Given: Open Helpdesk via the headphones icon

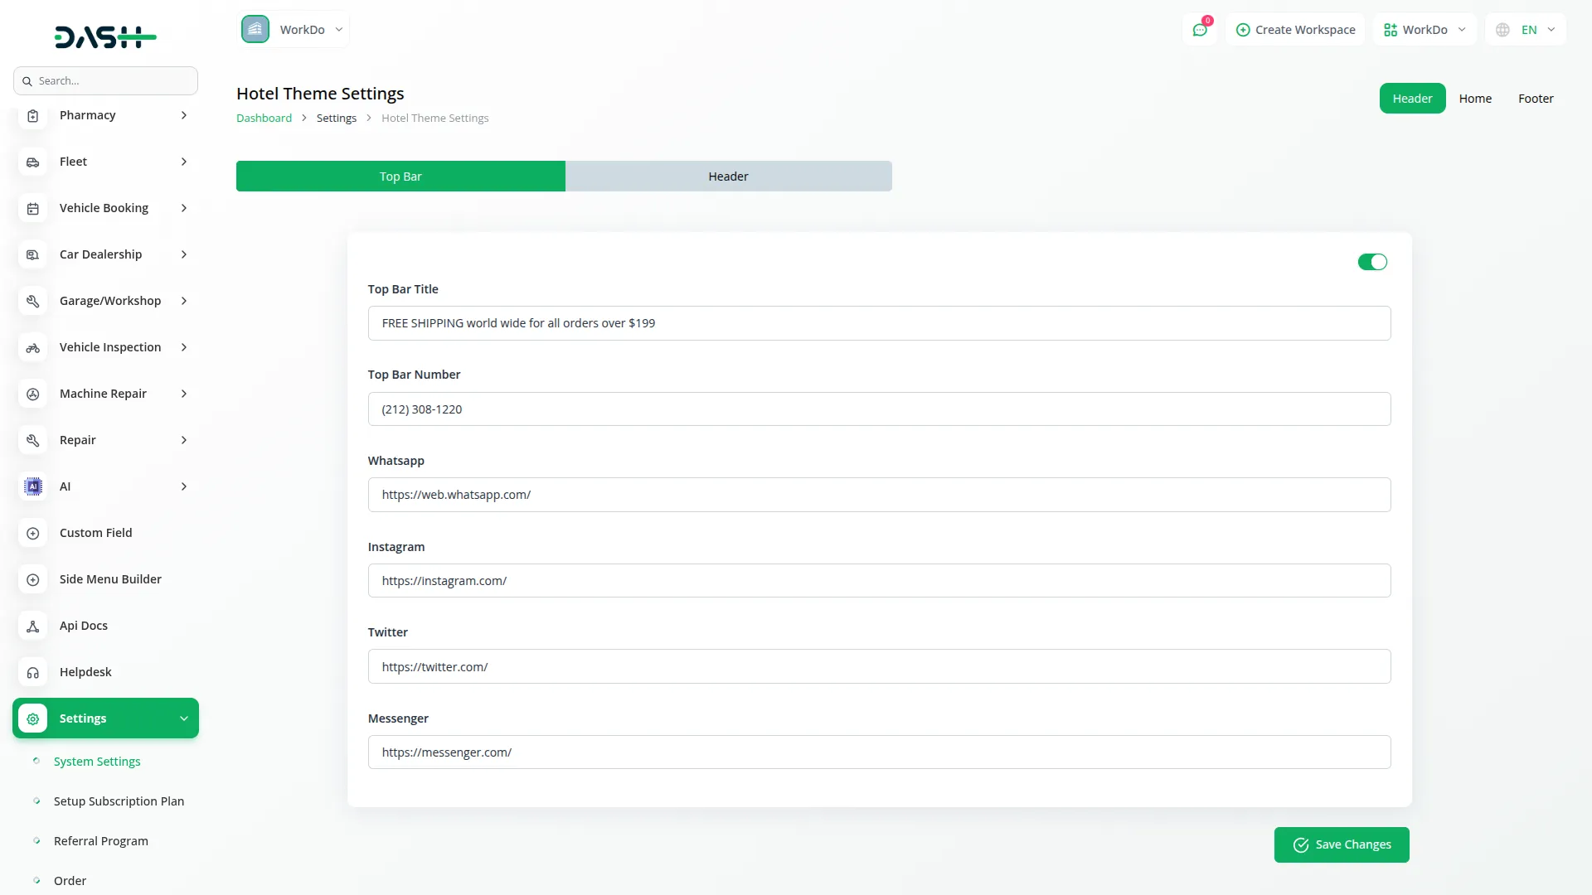Looking at the screenshot, I should pyautogui.click(x=32, y=673).
